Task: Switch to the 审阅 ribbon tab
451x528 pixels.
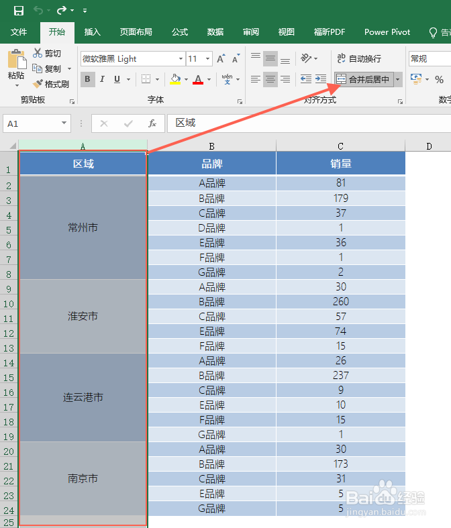Action: pyautogui.click(x=251, y=32)
